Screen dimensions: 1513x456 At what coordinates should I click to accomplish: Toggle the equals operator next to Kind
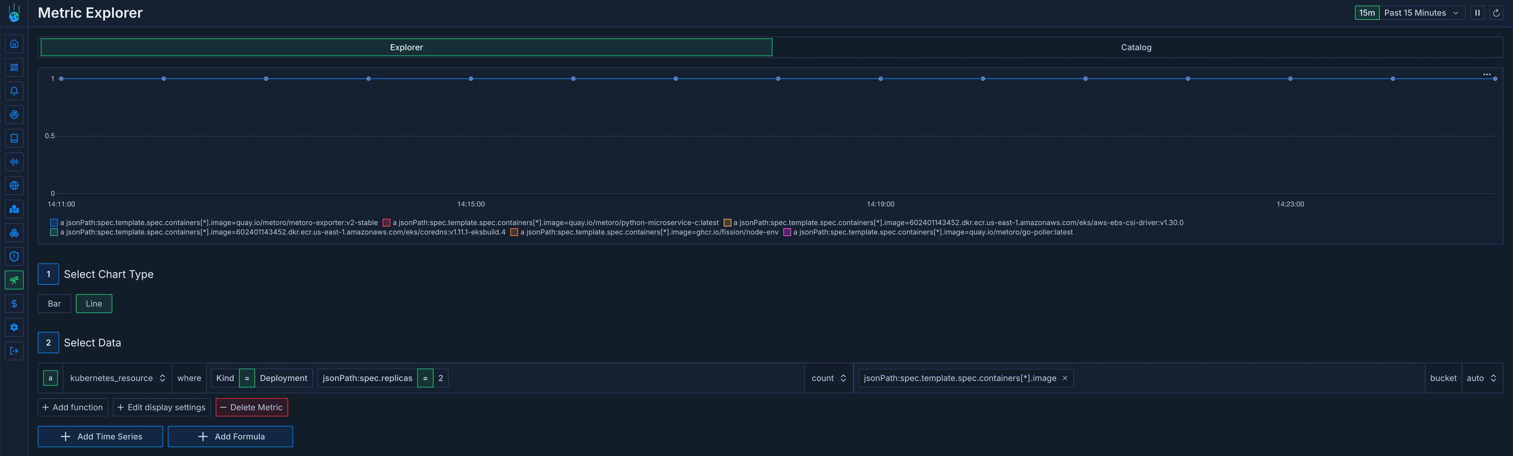click(247, 378)
